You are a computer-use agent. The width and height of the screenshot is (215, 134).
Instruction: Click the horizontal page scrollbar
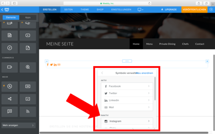124,133
